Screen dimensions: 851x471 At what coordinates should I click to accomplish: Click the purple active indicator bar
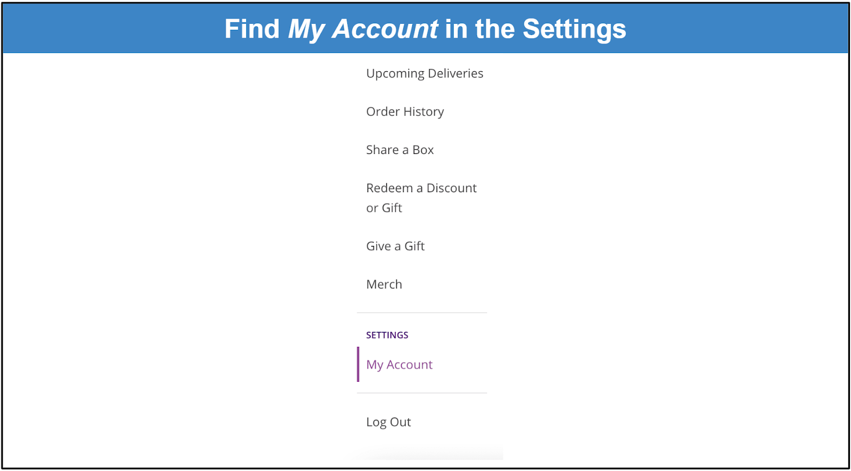tap(358, 364)
